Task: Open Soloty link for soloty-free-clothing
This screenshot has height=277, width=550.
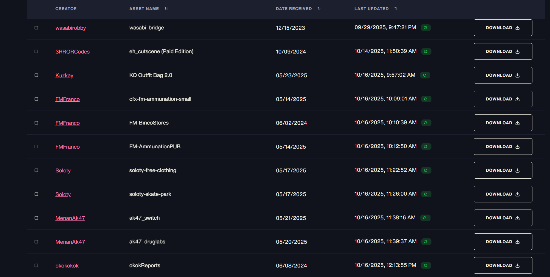Action: [x=63, y=171]
